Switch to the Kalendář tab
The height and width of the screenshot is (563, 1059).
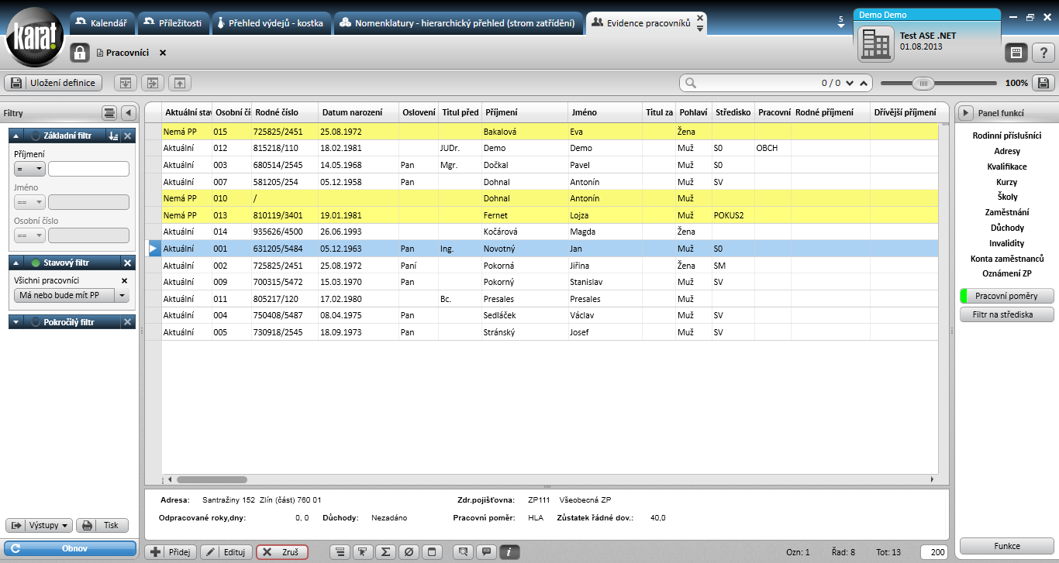tap(103, 23)
